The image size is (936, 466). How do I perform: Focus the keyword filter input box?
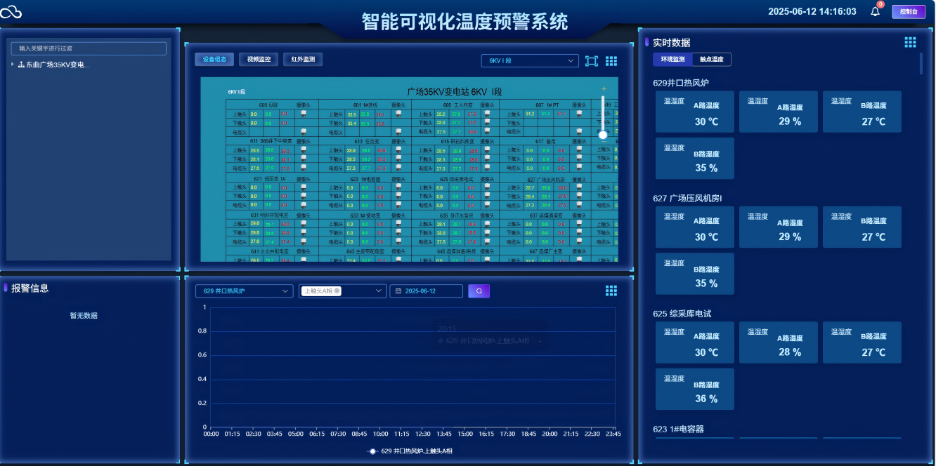point(89,48)
